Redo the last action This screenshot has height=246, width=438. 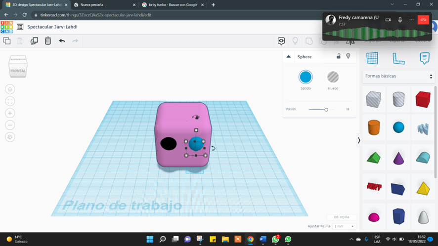[75, 41]
